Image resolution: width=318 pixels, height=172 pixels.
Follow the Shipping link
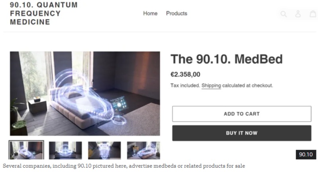point(211,85)
